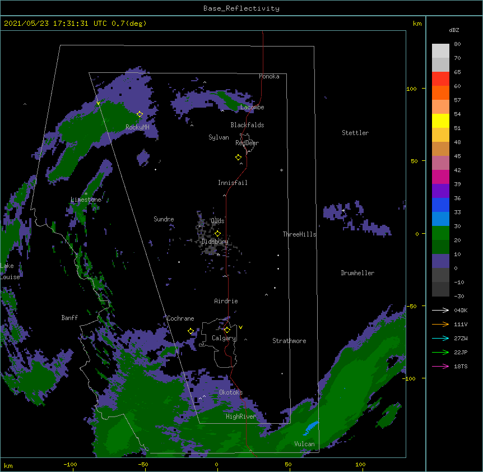Image resolution: width=483 pixels, height=472 pixels.
Task: Click the ThreeHills label
Action: 299,234
